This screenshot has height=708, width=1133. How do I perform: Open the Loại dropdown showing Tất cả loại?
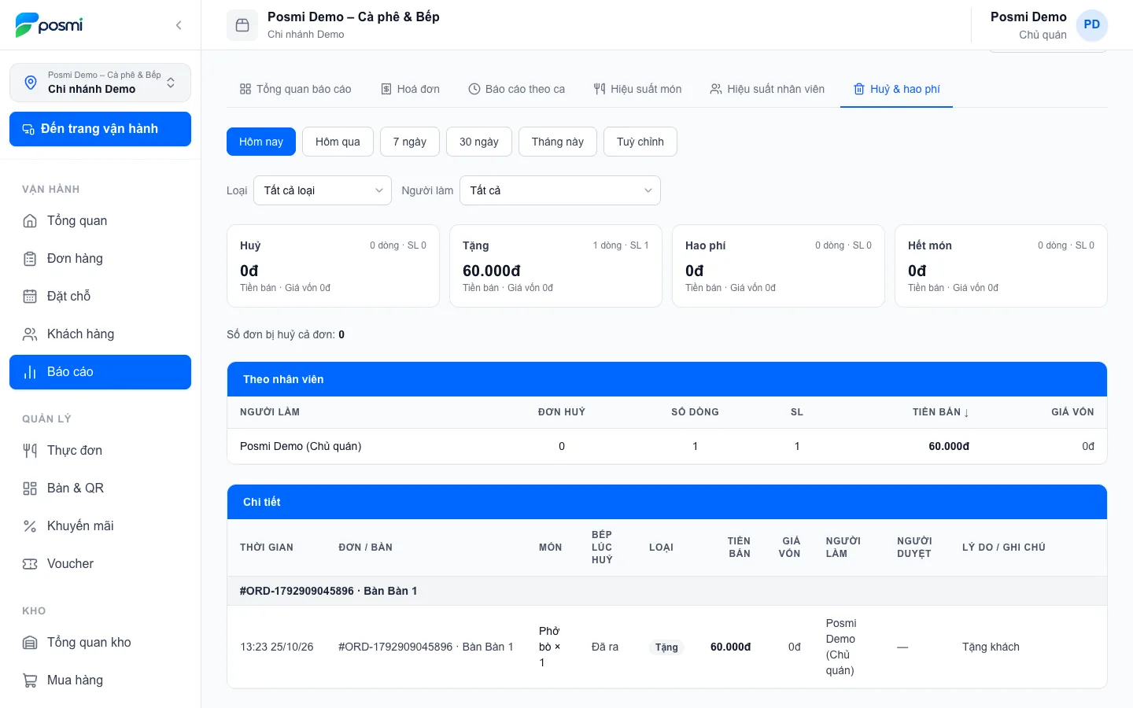(x=323, y=190)
